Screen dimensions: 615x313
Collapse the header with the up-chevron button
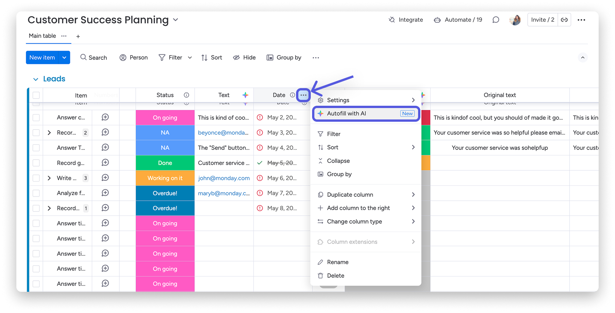pos(583,58)
